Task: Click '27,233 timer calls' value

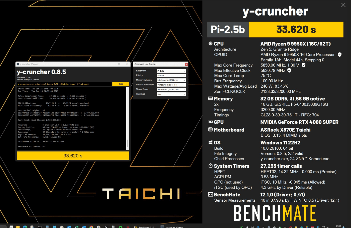Action: click(281, 166)
